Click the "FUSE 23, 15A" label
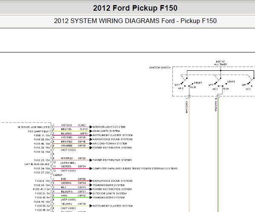 click(42, 160)
